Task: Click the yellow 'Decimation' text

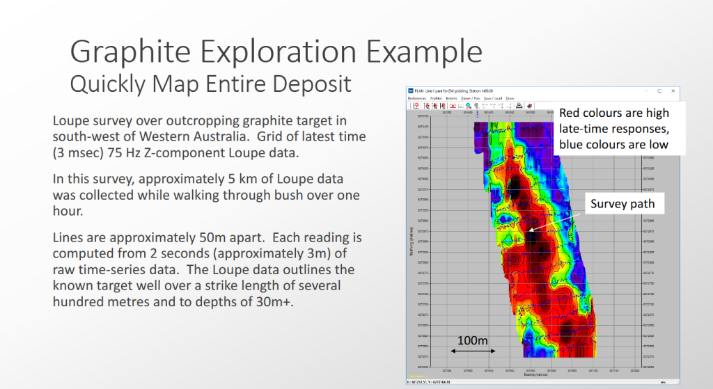Action: click(x=418, y=376)
